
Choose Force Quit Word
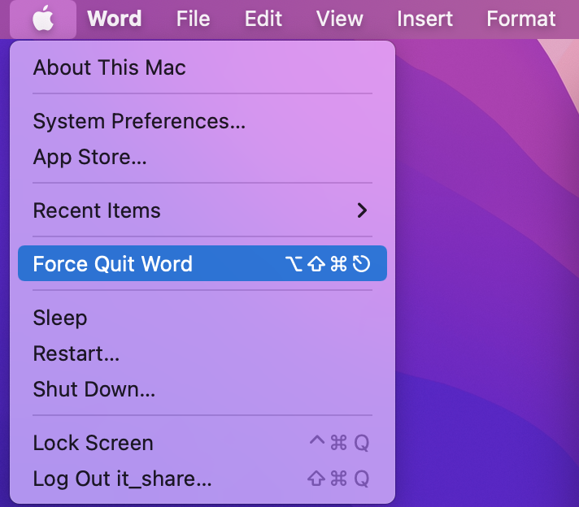click(113, 264)
